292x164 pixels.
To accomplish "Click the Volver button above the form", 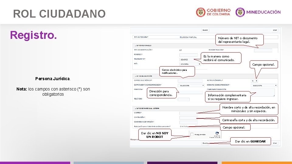I will [275, 30].
